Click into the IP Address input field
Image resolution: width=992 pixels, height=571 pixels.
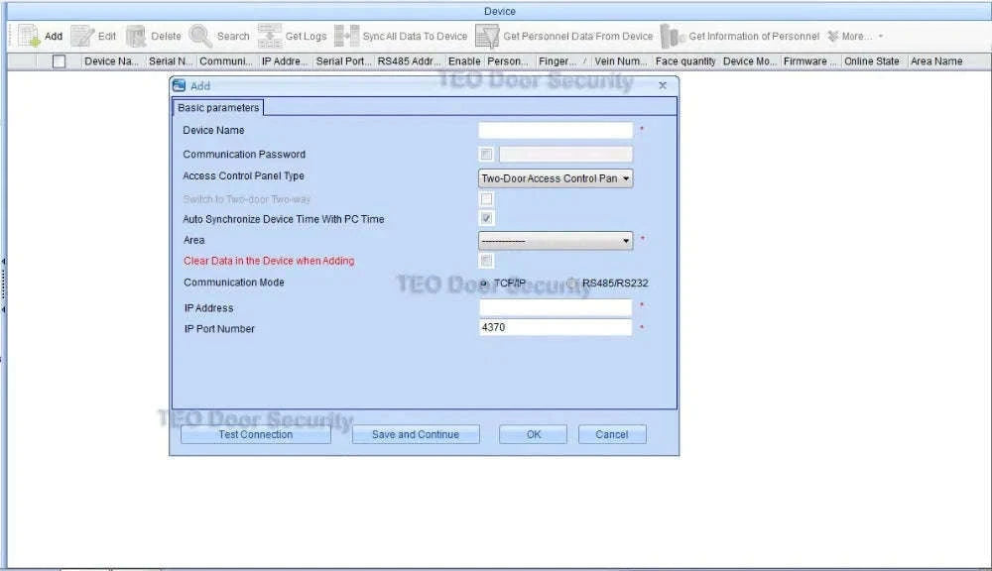556,307
